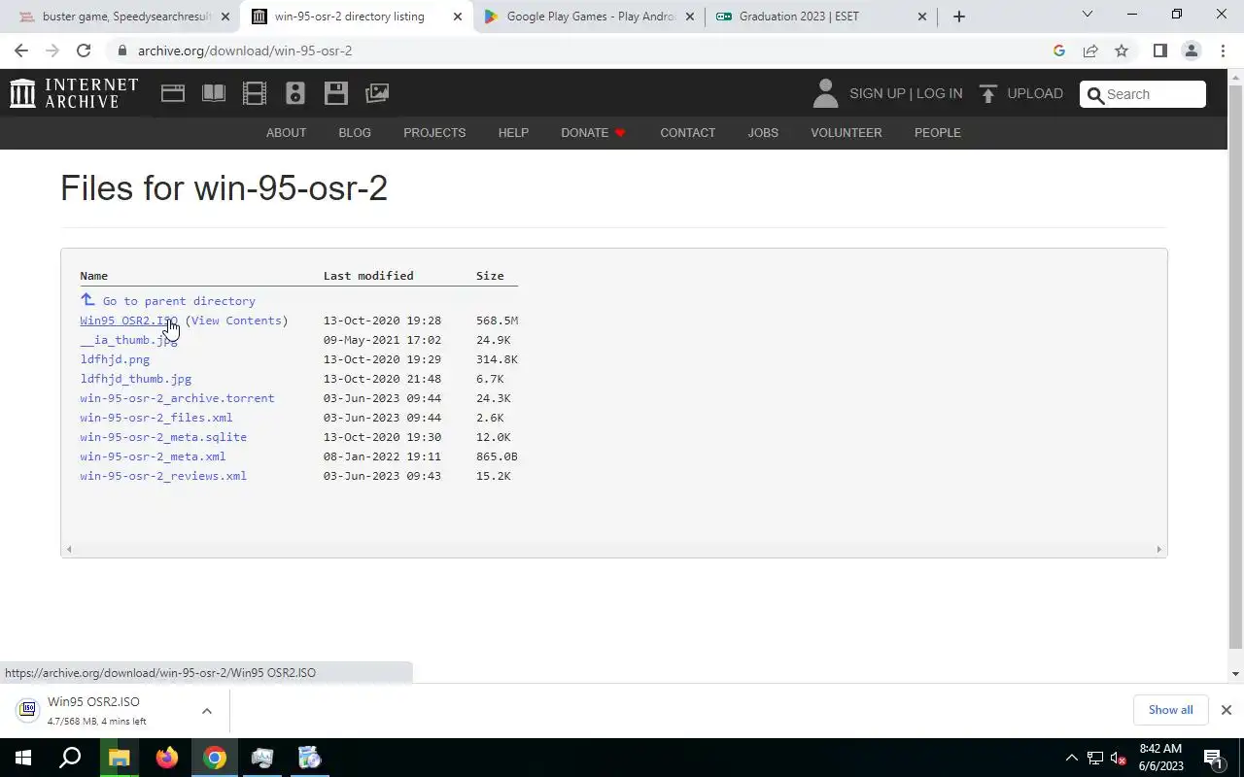The width and height of the screenshot is (1244, 777).
Task: Click the share page icon
Action: pos(1090,51)
